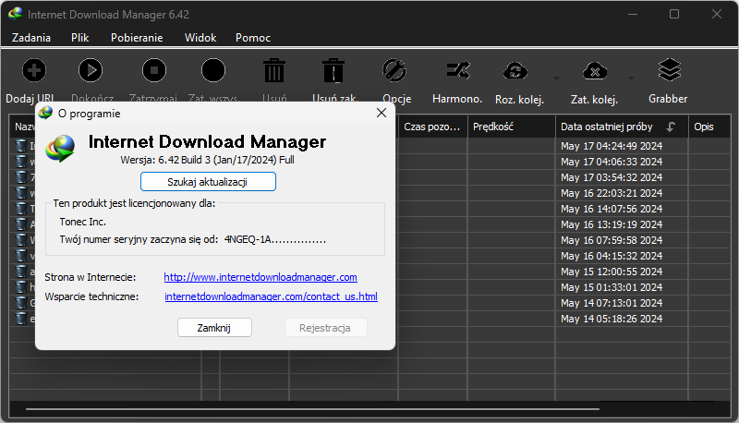This screenshot has height=423, width=739.
Task: Click the Wersja 6.42 Build 3 text
Action: tap(207, 160)
